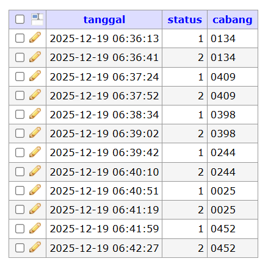Click status value 1 in 06:37:24 row
The image size is (268, 264).
tap(201, 77)
